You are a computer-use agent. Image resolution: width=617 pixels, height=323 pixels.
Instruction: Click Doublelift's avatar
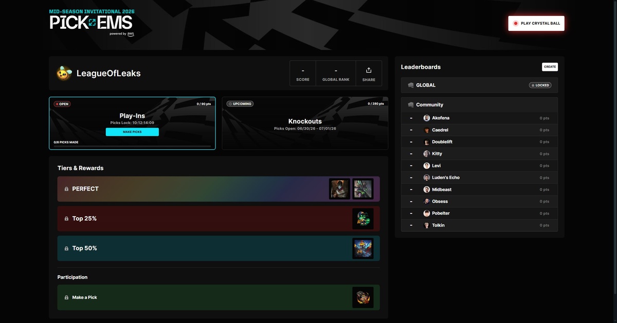(x=427, y=142)
